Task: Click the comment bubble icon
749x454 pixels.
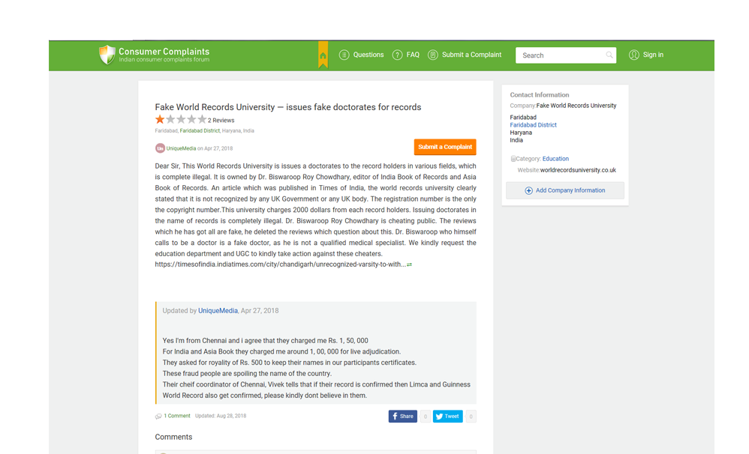Action: (x=158, y=417)
